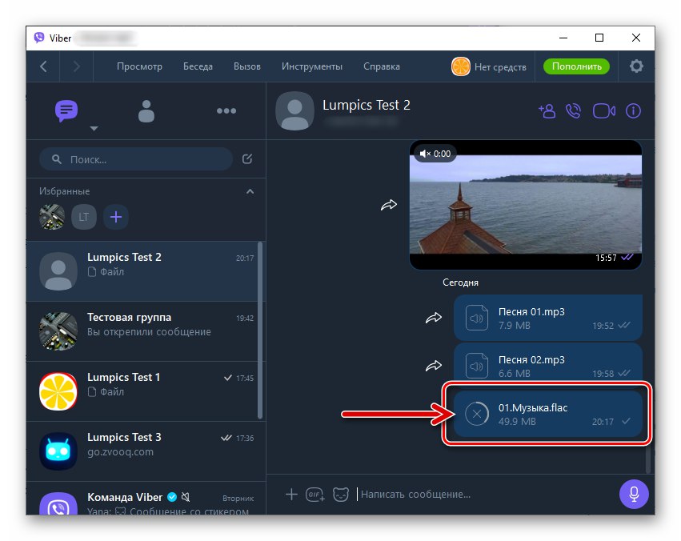Open the Просмотр menu
The height and width of the screenshot is (541, 681).
pos(139,66)
